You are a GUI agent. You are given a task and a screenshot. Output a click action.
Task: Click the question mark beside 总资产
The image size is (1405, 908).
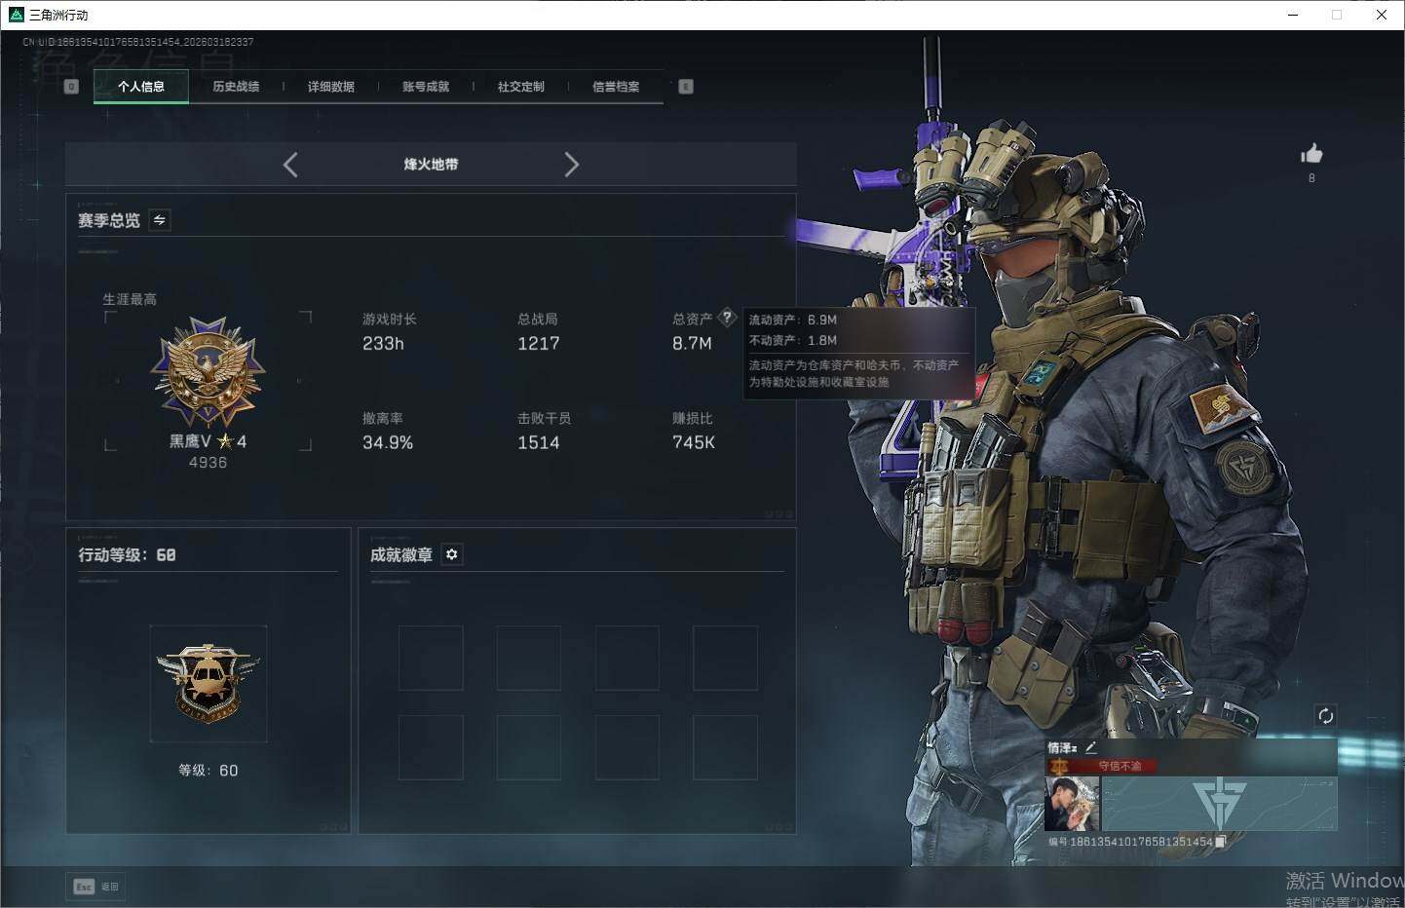click(x=727, y=317)
